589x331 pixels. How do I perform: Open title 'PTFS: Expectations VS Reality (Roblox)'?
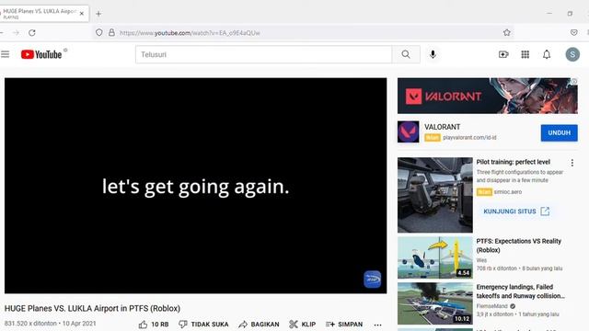pos(519,245)
